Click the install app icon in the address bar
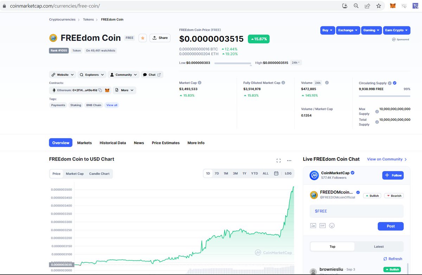Image resolution: width=422 pixels, height=275 pixels. [345, 6]
